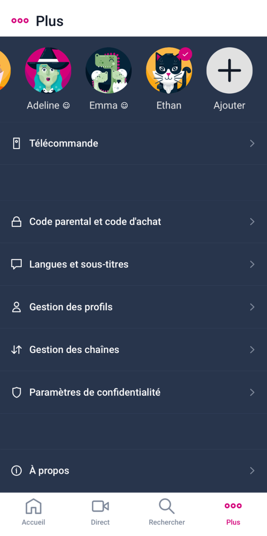This screenshot has width=267, height=536.
Task: Expand the Langues et sous-titres chevron
Action: 252,264
